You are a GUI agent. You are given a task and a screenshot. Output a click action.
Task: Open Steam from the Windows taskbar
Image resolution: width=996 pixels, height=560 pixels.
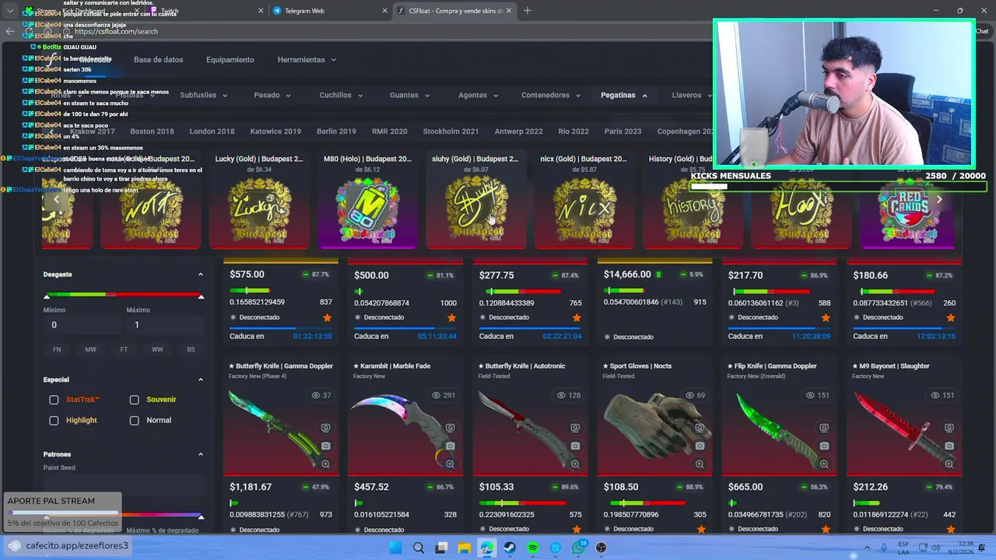click(510, 548)
